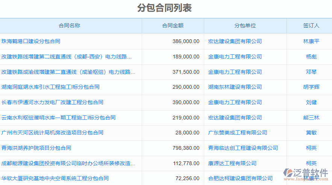Click the 分包单位 column header
The width and height of the screenshot is (332, 185).
(245, 25)
